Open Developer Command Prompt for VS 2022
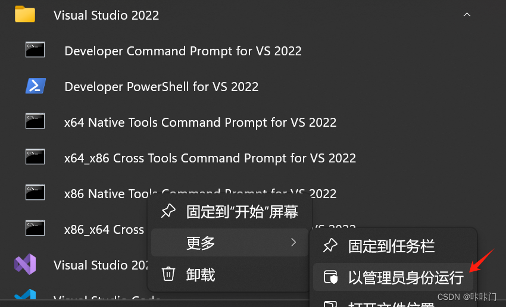 pos(183,51)
